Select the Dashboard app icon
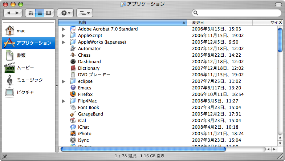Viewport: 285px width, 161px height. (x=73, y=61)
